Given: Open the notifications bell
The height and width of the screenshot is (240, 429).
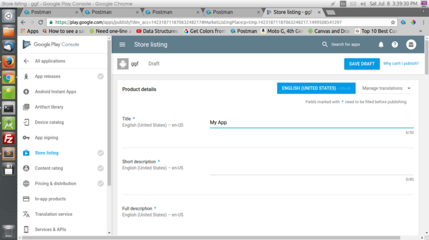Looking at the screenshot, I should click(x=381, y=44).
